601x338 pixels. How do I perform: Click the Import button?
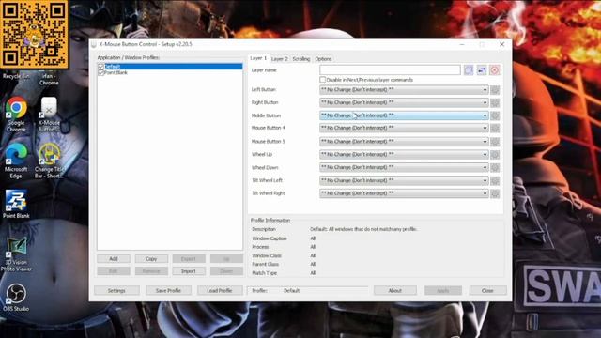click(189, 271)
